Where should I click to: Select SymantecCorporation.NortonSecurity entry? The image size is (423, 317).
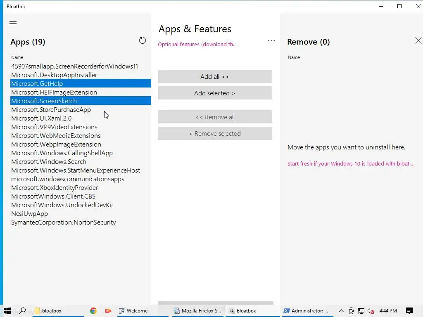click(81, 222)
